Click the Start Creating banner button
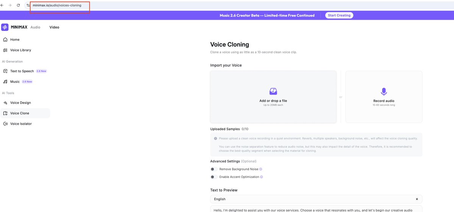454x212 pixels. tap(339, 15)
